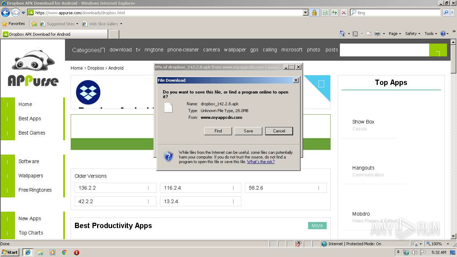Click the Home toolbar icon

(342, 34)
